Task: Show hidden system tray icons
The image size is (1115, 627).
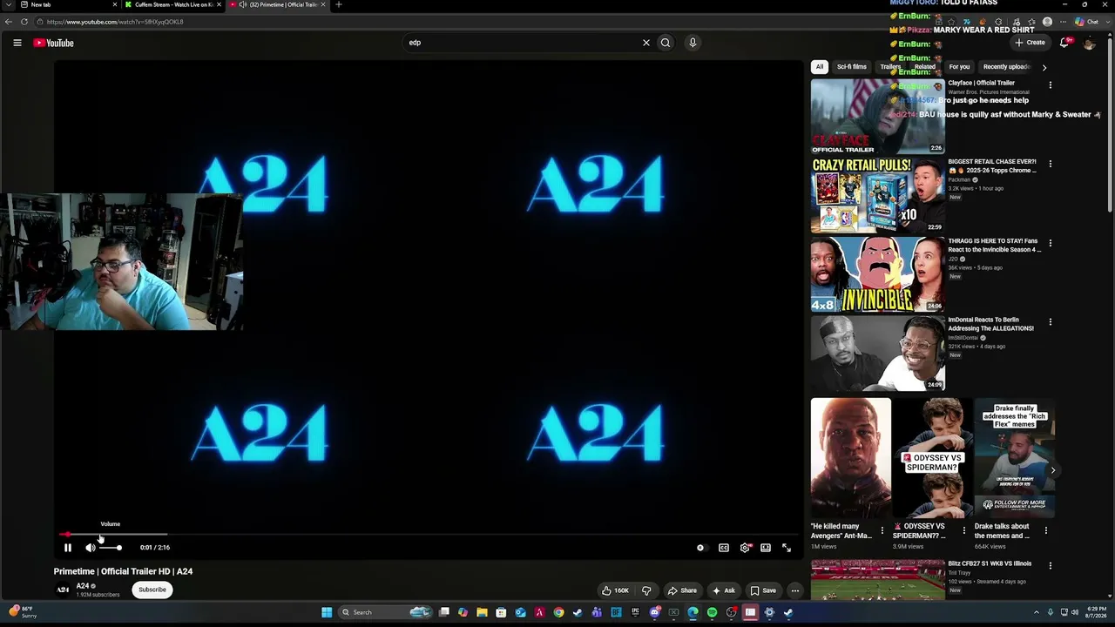Action: point(1036,612)
